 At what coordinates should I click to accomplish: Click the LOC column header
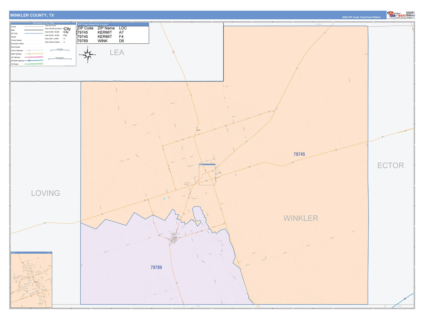coord(123,28)
